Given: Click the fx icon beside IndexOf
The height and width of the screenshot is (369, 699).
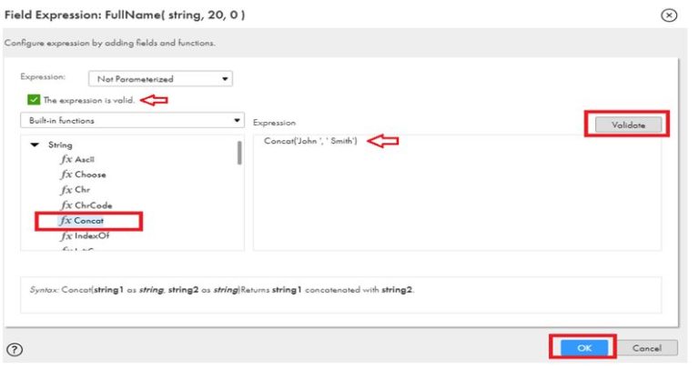Looking at the screenshot, I should tap(66, 236).
